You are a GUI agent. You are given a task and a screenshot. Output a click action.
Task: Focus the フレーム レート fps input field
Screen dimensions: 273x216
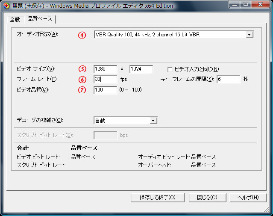coord(105,79)
